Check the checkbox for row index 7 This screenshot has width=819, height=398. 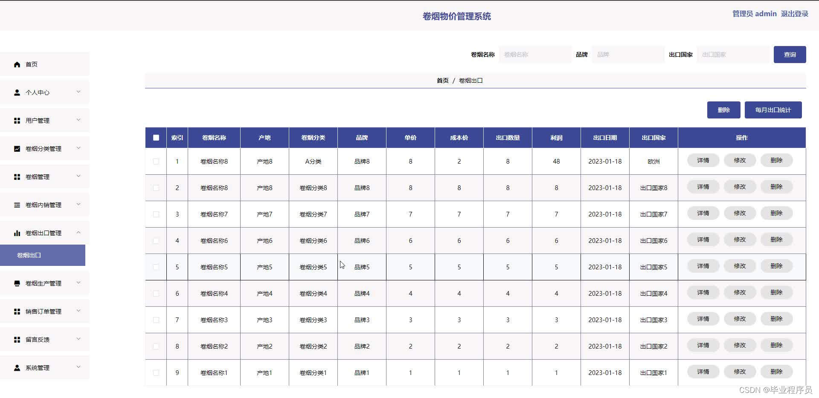(156, 320)
